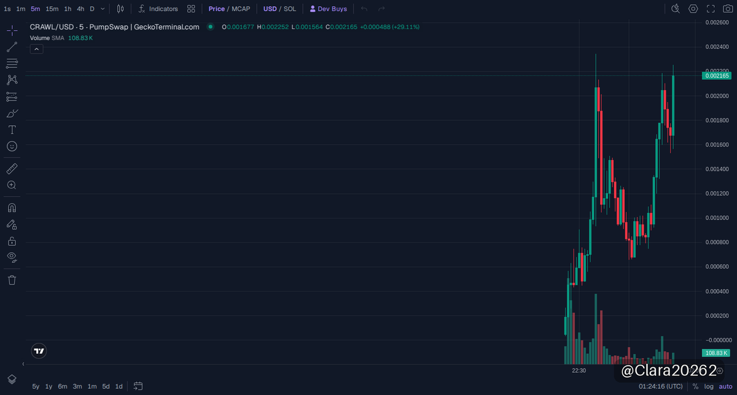Select the 5m timeframe
The image size is (737, 395).
pos(36,9)
